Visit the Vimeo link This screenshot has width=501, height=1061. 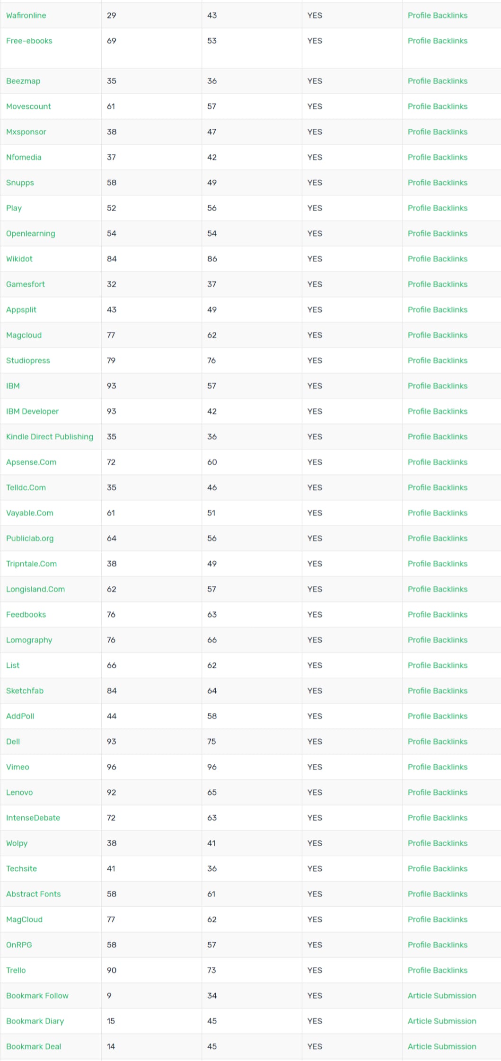pos(18,767)
